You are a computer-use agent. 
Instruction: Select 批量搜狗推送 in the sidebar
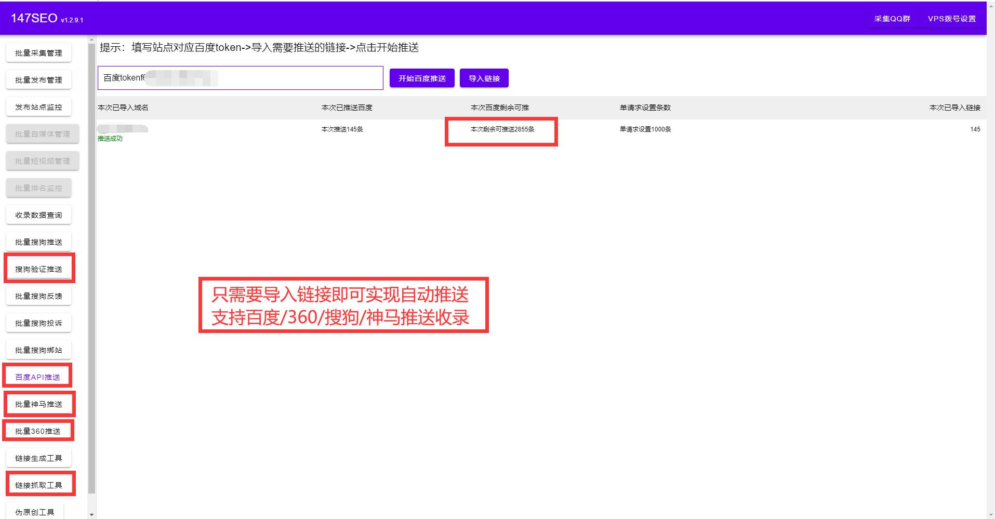[39, 242]
